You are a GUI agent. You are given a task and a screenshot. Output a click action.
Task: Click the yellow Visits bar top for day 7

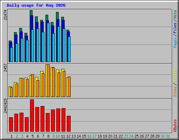42,72
